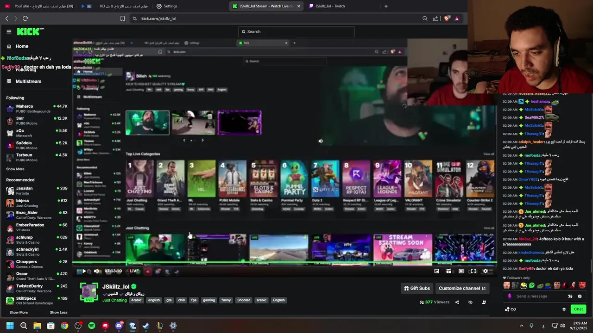The width and height of the screenshot is (593, 333).
Task: Open Brave Rewards triangle icon
Action: [x=457, y=18]
